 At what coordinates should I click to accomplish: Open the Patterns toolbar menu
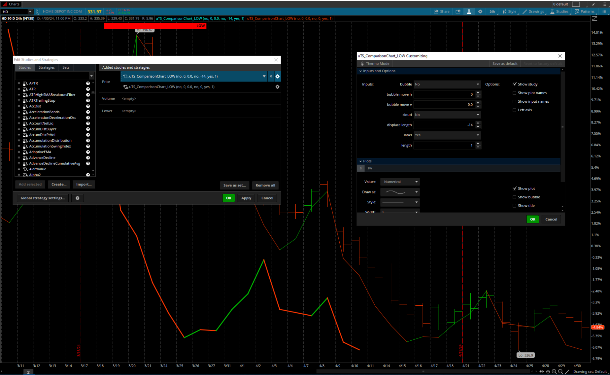(x=584, y=12)
